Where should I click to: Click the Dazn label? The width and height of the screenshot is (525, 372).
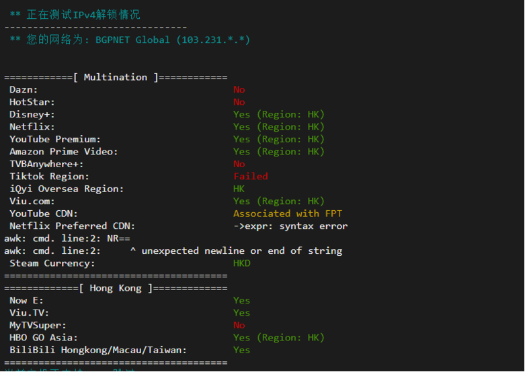tap(24, 90)
